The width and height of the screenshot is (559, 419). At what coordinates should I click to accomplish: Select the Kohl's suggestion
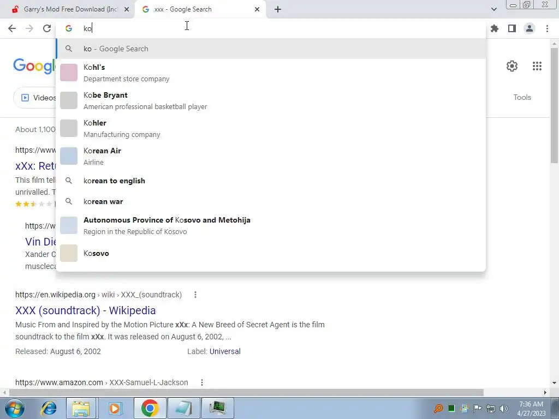[271, 73]
